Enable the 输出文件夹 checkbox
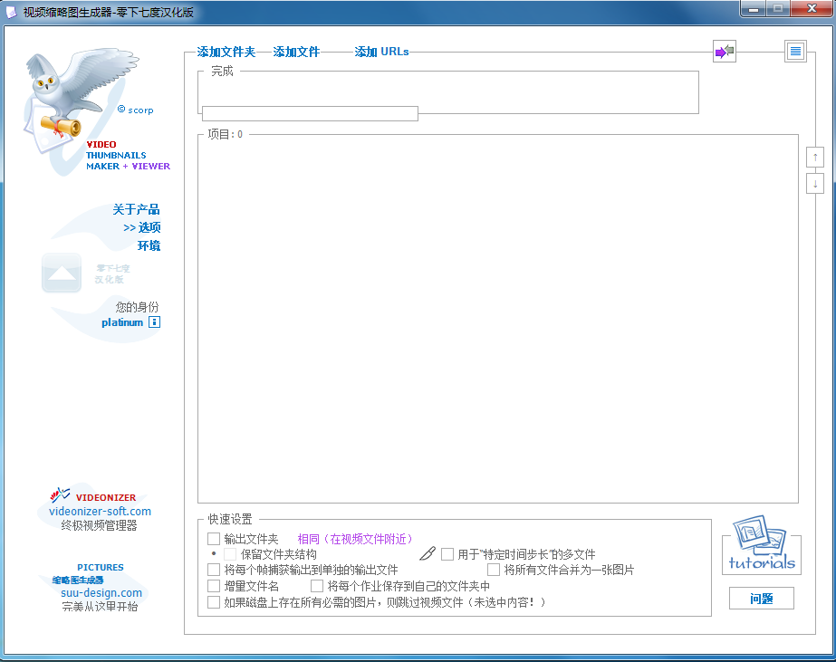836x662 pixels. [214, 538]
